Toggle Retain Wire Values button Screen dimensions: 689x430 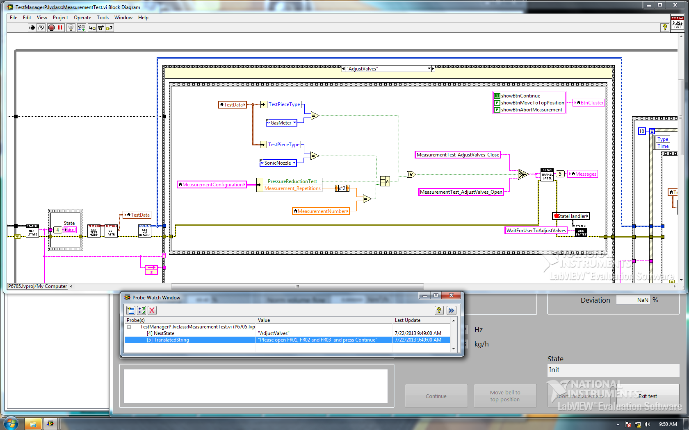(82, 28)
